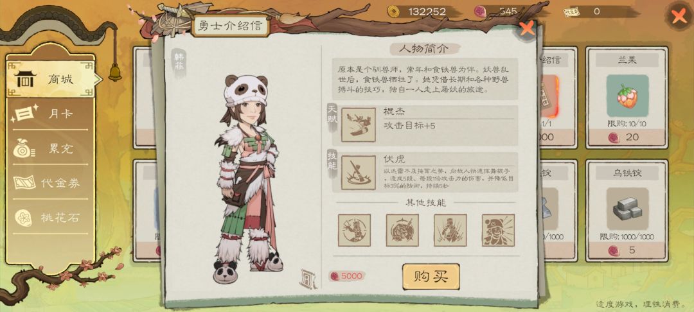Select the 乌铁锭 shop item

point(627,211)
